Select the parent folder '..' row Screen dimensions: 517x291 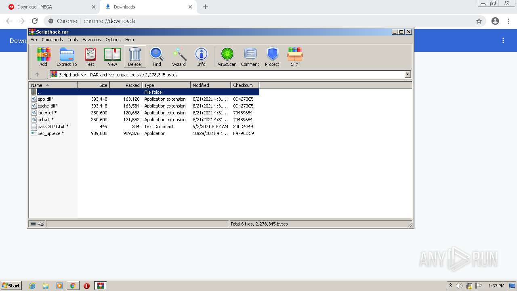click(144, 92)
